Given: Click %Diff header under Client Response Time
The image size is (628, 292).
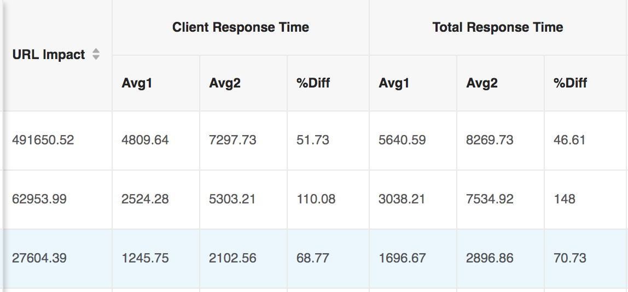Looking at the screenshot, I should 313,83.
